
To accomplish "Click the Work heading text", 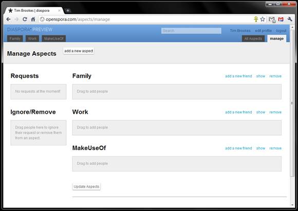I will click(x=80, y=112).
